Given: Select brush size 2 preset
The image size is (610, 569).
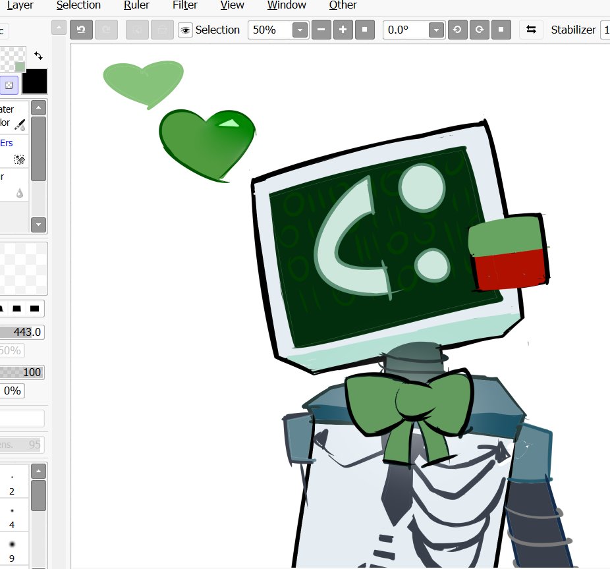Looking at the screenshot, I should point(14,481).
